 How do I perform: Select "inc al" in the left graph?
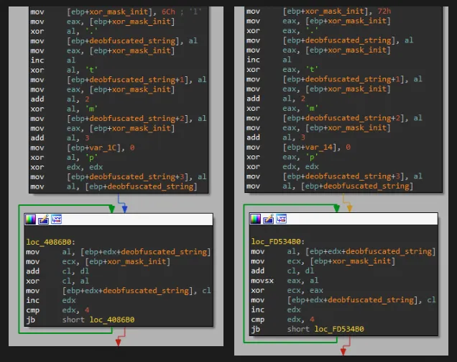coord(52,60)
